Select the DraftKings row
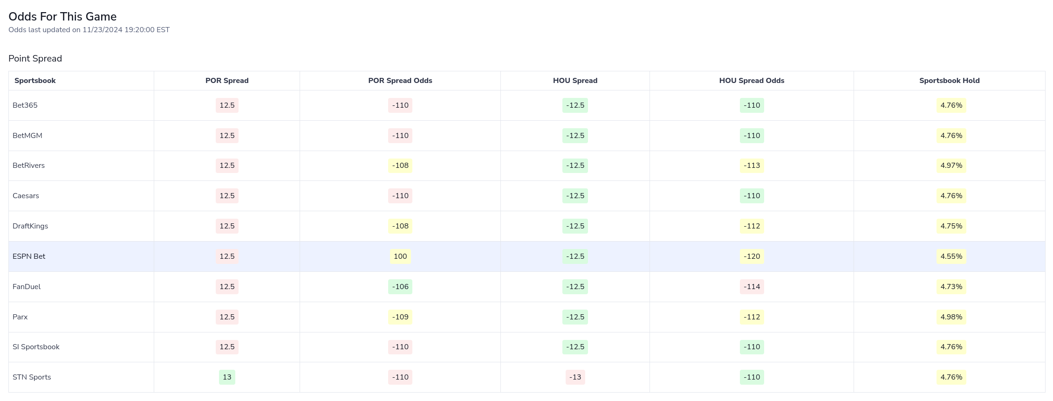The width and height of the screenshot is (1053, 401). tap(30, 226)
